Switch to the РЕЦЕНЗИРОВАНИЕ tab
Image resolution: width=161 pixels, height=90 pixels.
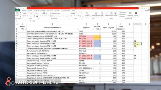[x=66, y=10]
